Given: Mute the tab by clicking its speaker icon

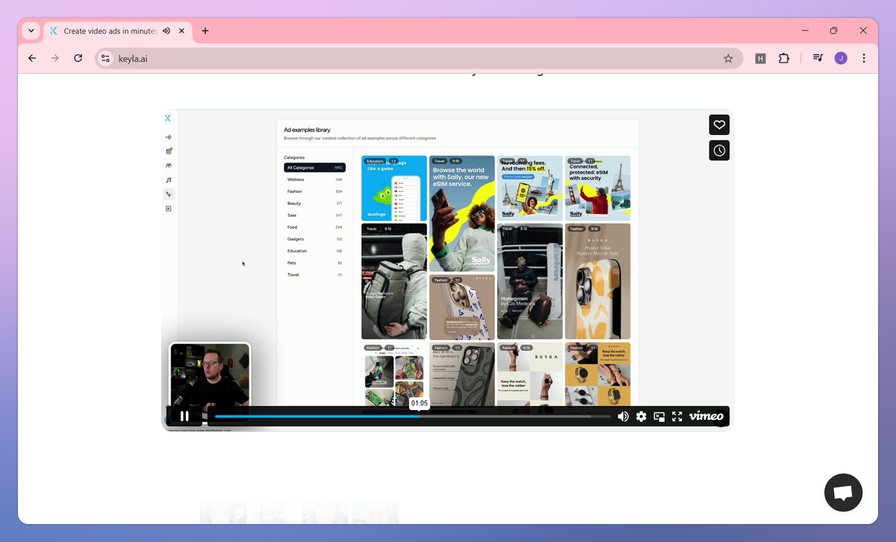Looking at the screenshot, I should point(167,31).
